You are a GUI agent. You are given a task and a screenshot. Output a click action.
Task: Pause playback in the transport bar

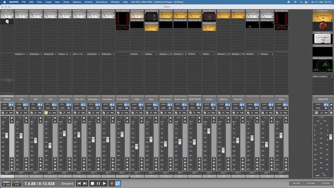coord(99,183)
